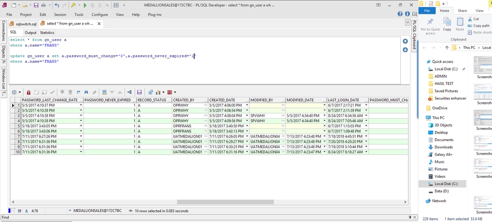This screenshot has height=222, width=492.
Task: Click the PASSWORD_NEVER_EXPIRED column header
Action: pos(110,100)
